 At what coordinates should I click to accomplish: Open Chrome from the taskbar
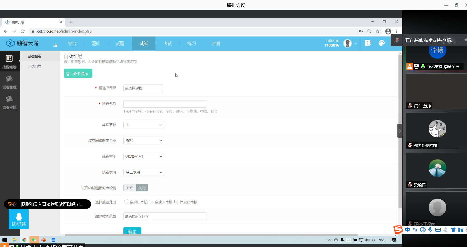25,240
